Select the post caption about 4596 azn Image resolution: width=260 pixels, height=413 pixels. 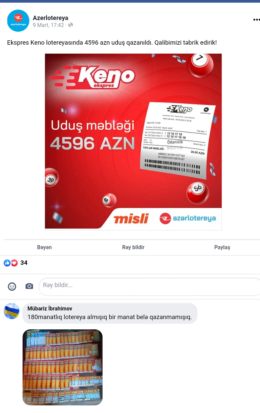pyautogui.click(x=112, y=43)
